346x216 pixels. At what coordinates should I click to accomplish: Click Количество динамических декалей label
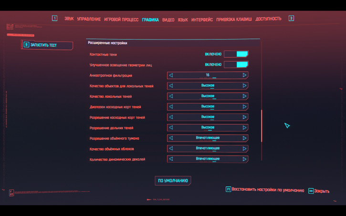(117, 159)
